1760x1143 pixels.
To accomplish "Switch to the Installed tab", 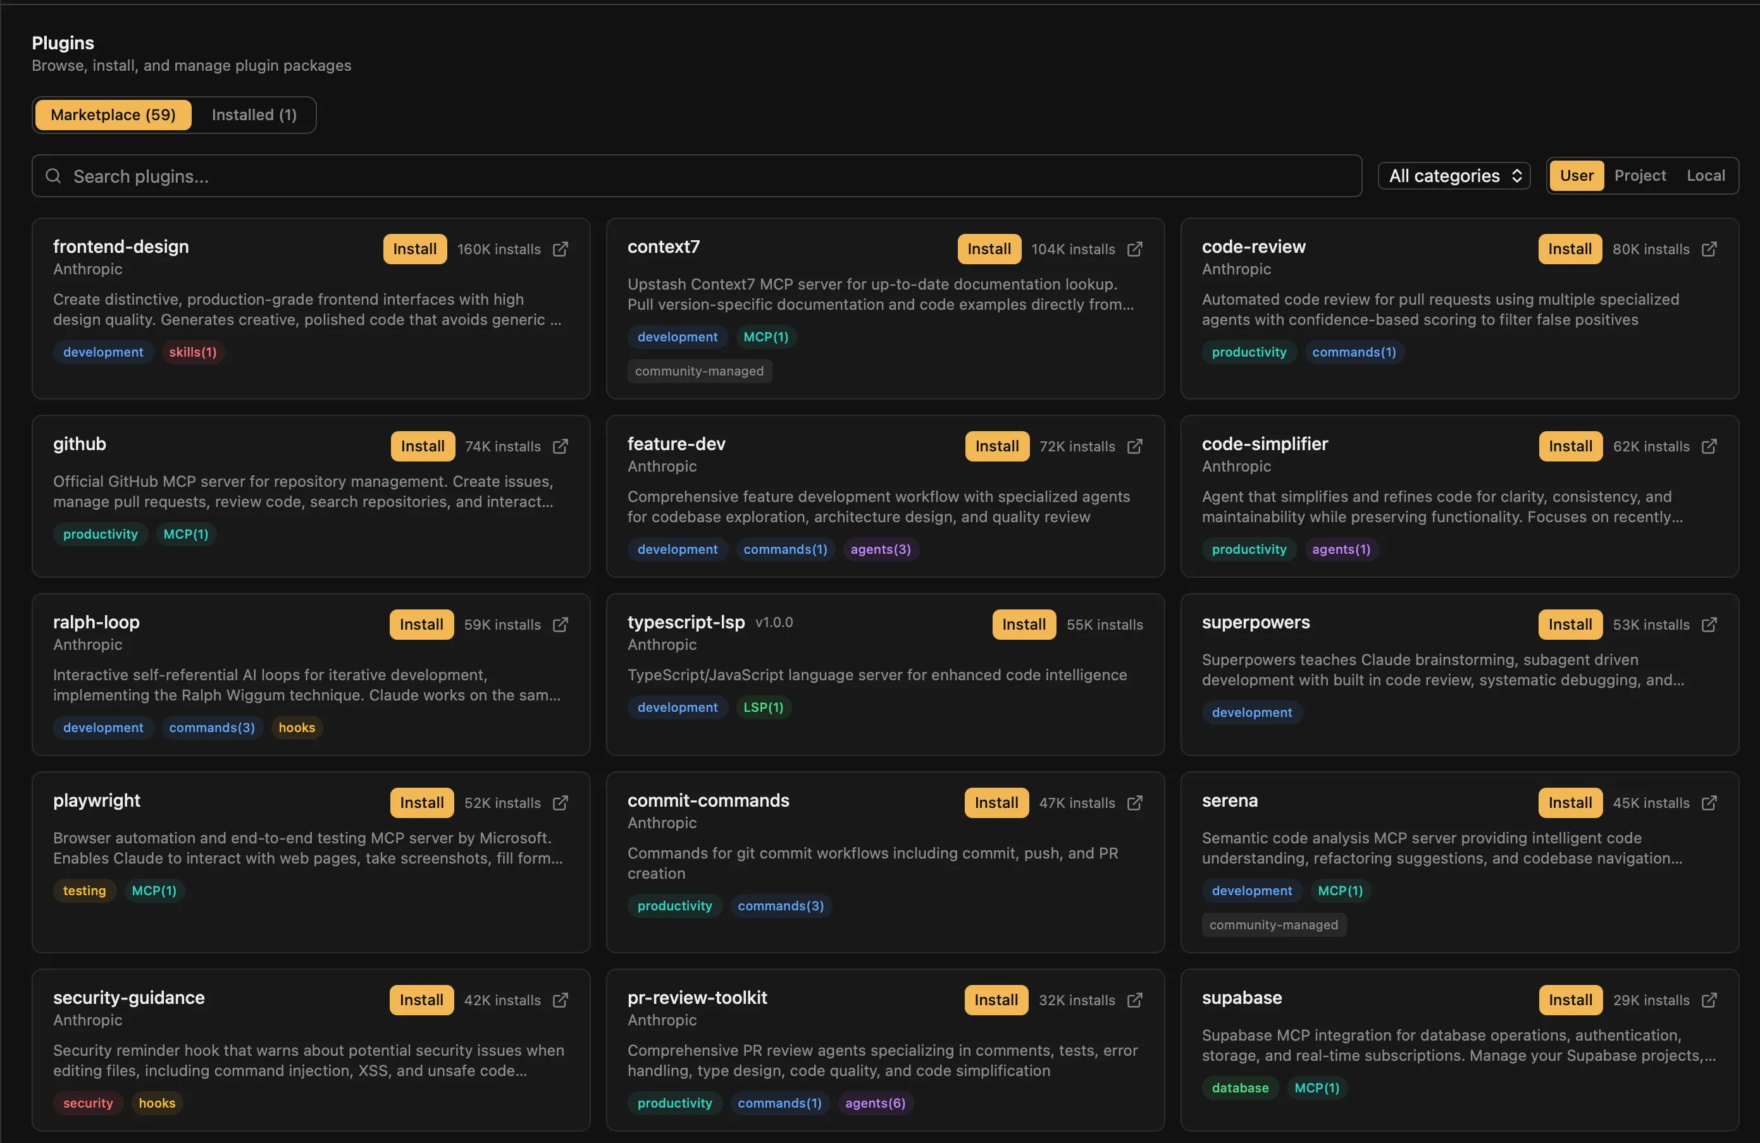I will tap(253, 114).
